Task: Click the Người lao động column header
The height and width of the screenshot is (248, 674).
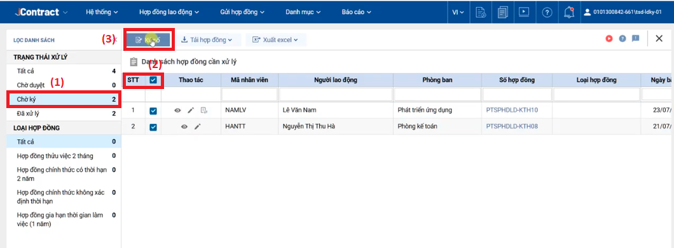Action: [x=336, y=80]
